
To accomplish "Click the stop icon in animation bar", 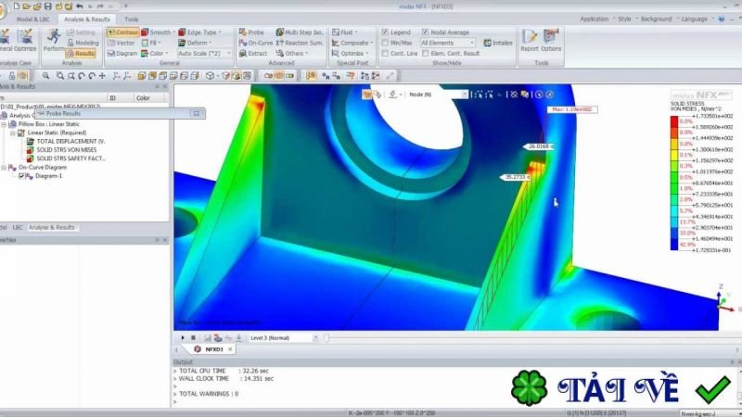I will click(193, 337).
